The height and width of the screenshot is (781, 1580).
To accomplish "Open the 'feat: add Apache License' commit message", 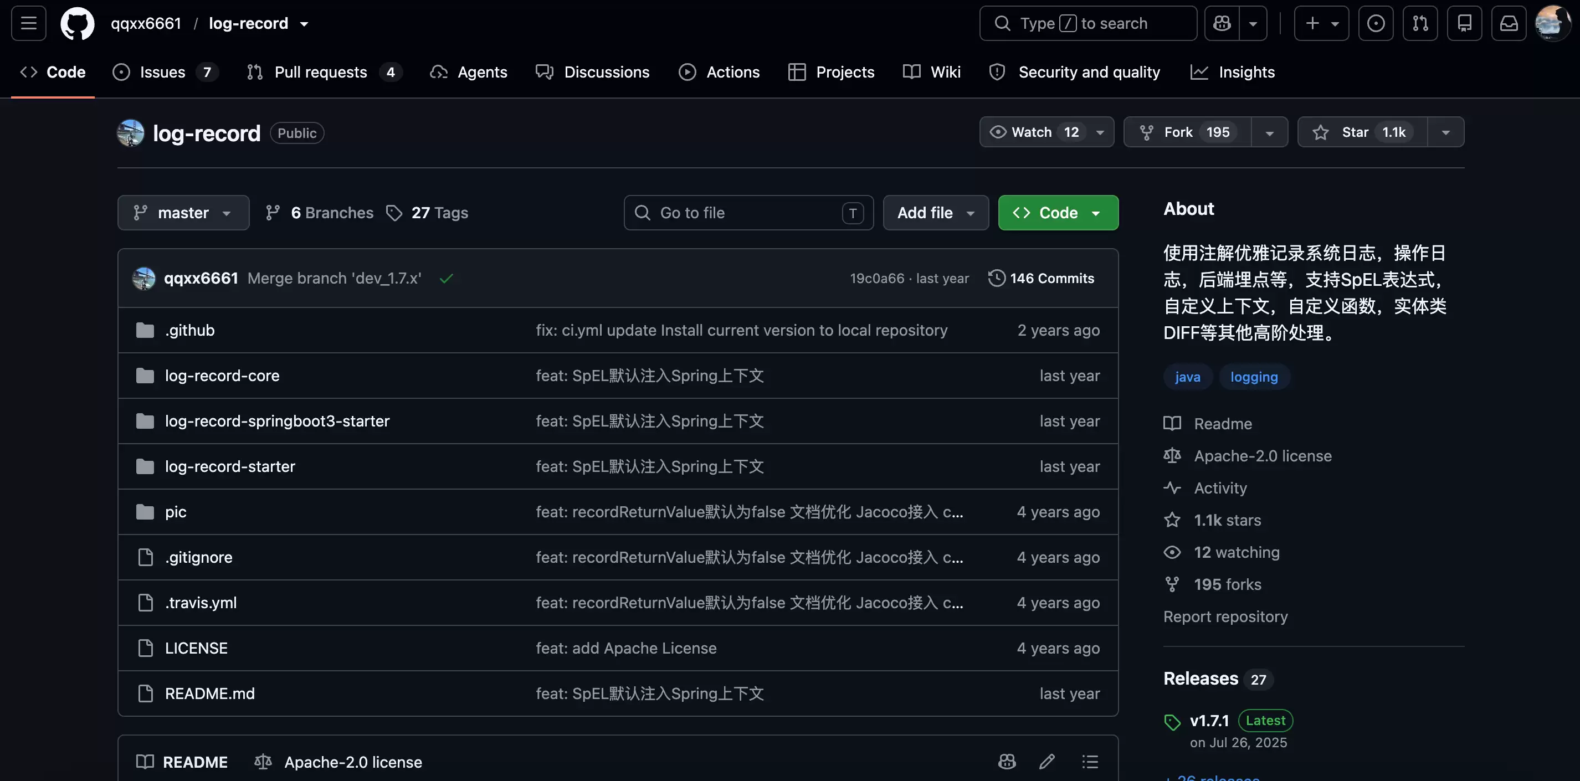I will [x=626, y=648].
